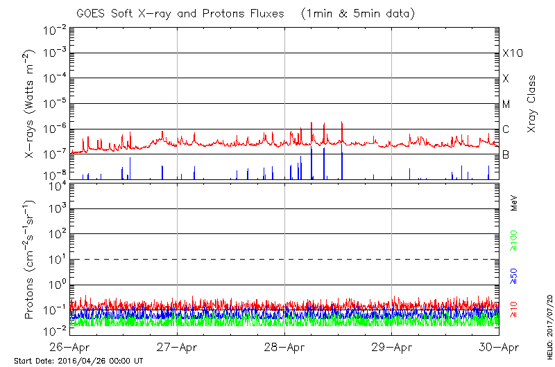555x367 pixels.
Task: Click the C class label on the right axis
Action: coord(506,129)
